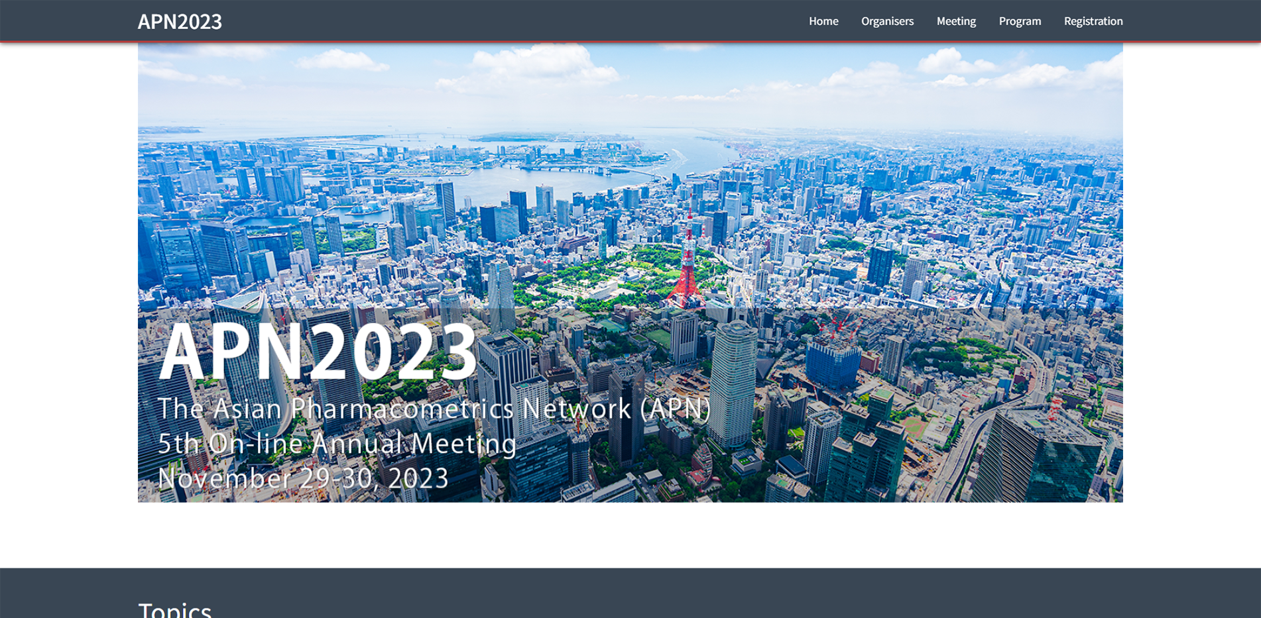Click the '5th On-line Annual Meeting' line
The width and height of the screenshot is (1261, 618).
pos(337,443)
